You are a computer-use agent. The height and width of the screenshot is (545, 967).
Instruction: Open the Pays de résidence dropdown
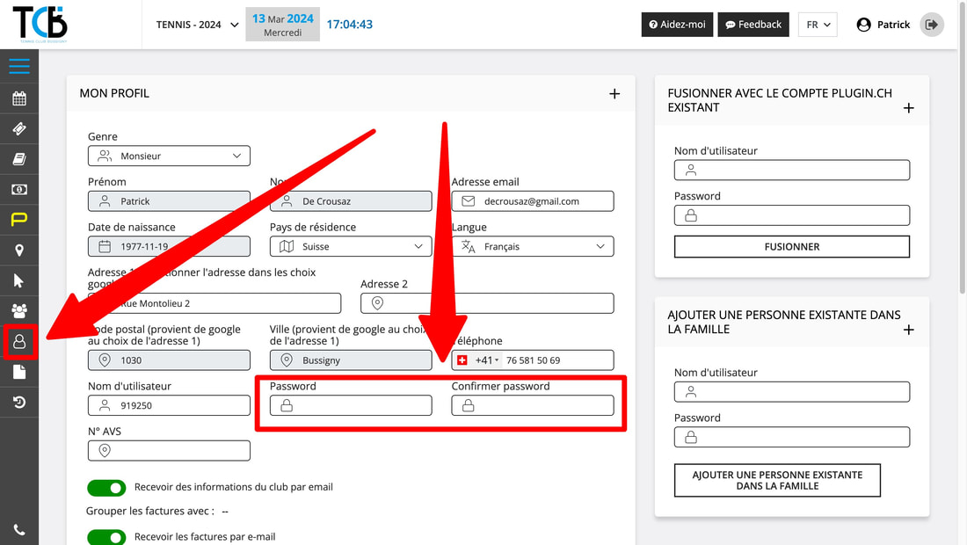click(351, 247)
